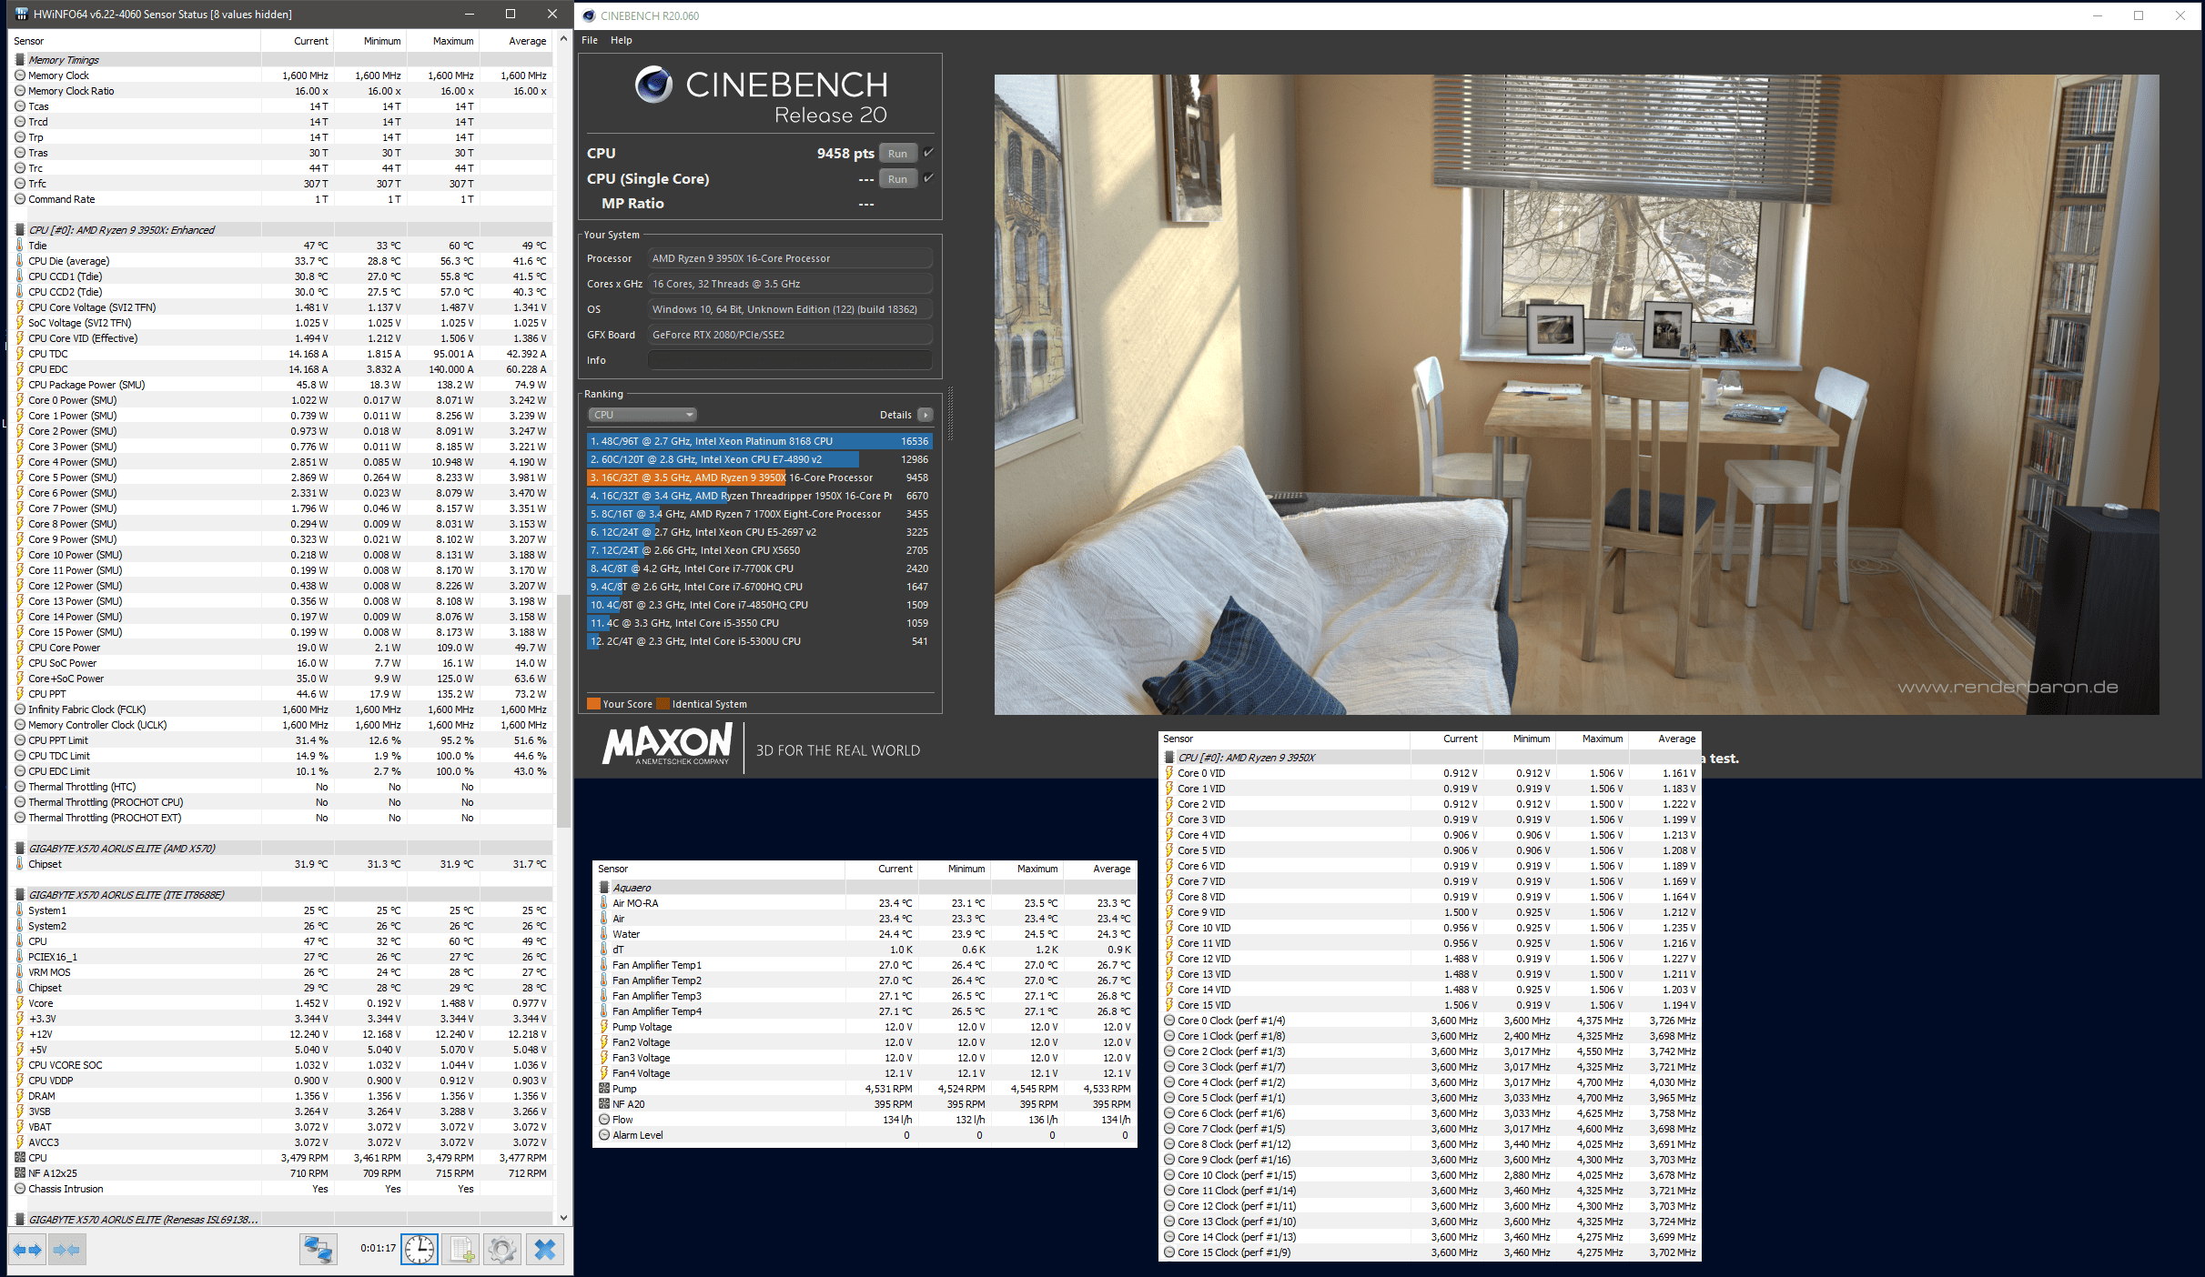Expand ranking Details arrow button
Screen dimensions: 2205x1277
pos(925,415)
